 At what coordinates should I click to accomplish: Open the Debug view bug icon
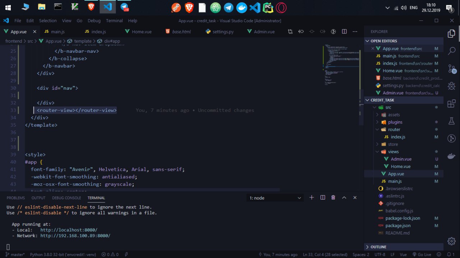(451, 86)
